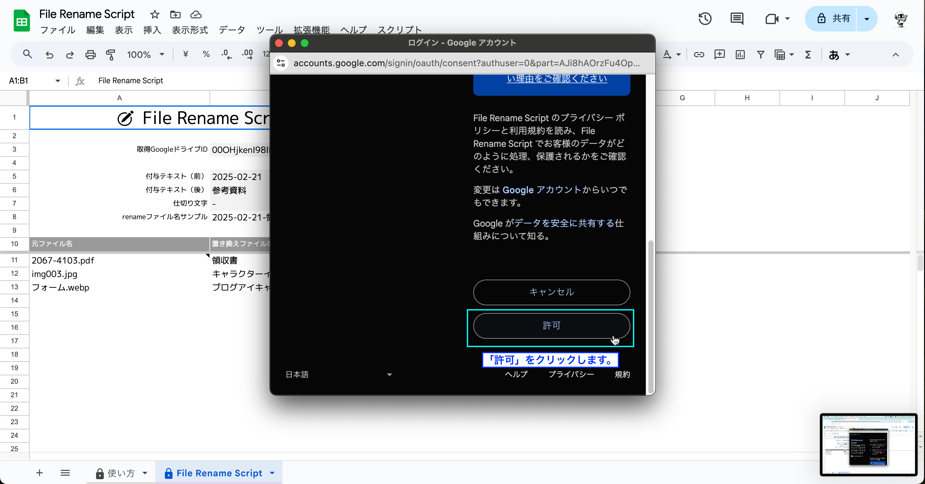Collapse the toolbar with the up chevron
The width and height of the screenshot is (925, 484).
pyautogui.click(x=895, y=55)
